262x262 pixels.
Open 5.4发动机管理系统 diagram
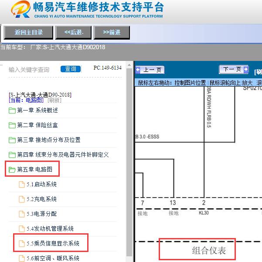(x=50, y=228)
